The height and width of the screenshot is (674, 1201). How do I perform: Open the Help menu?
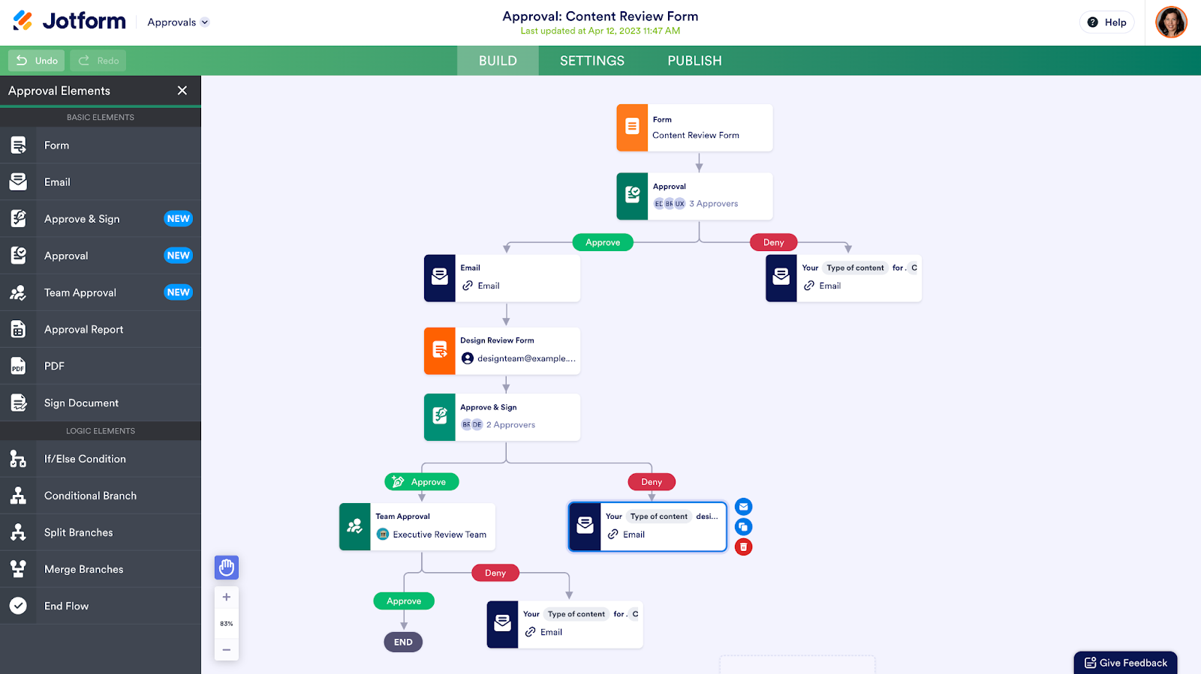[x=1107, y=22]
